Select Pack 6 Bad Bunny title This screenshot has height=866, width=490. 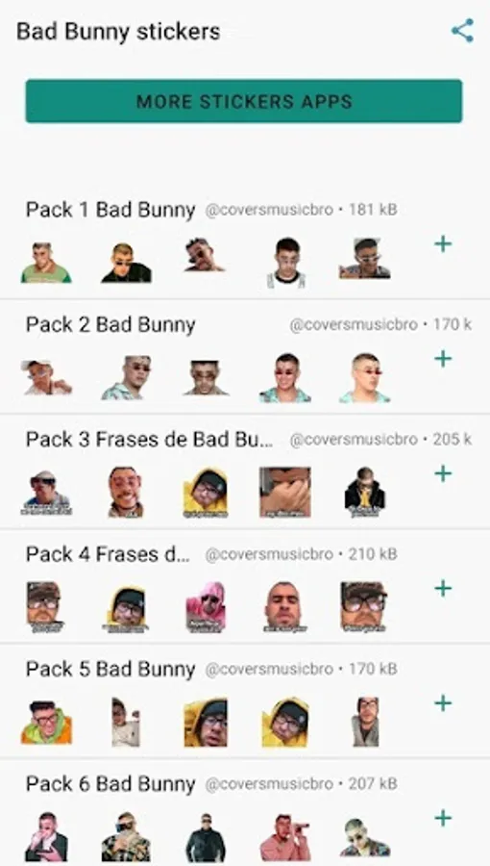pyautogui.click(x=110, y=784)
